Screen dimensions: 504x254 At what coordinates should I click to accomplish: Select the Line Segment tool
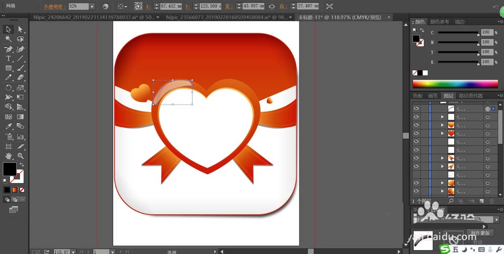tap(21, 59)
